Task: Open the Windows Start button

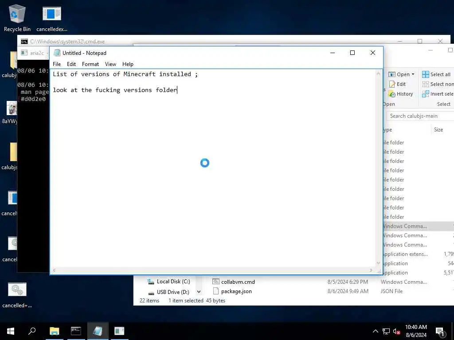Action: click(x=11, y=331)
